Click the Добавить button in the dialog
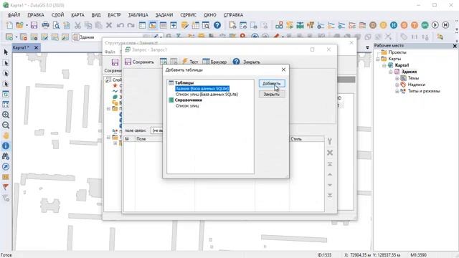Viewport: 459px width, 258px height. pyautogui.click(x=272, y=84)
